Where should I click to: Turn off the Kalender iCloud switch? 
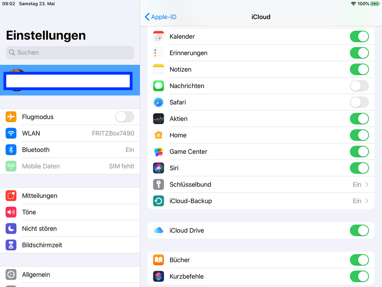pyautogui.click(x=359, y=37)
